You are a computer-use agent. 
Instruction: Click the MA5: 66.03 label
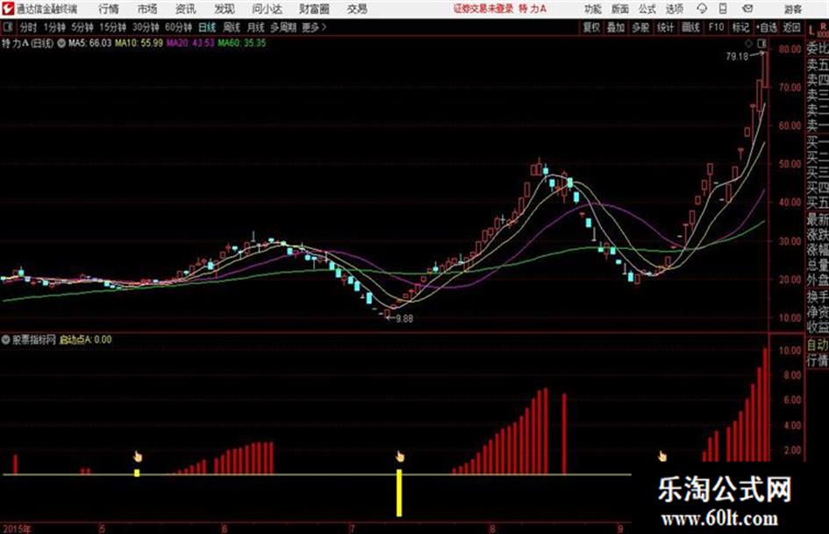tap(89, 43)
